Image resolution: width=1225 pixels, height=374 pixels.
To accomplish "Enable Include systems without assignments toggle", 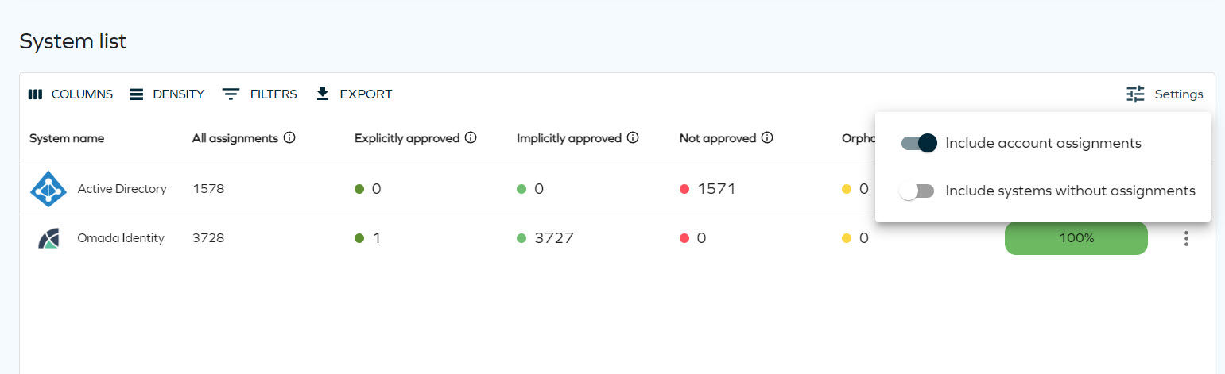I will click(917, 191).
